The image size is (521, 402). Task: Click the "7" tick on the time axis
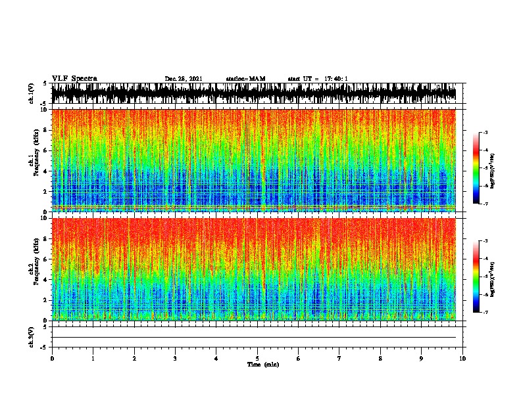pos(339,359)
